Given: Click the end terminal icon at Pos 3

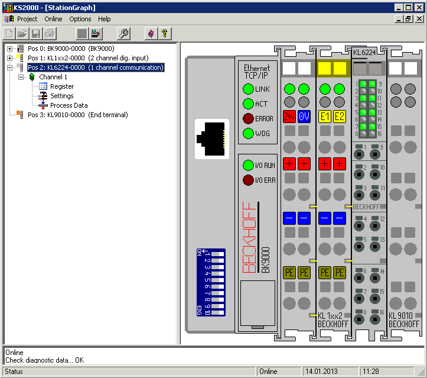Looking at the screenshot, I should pos(19,115).
